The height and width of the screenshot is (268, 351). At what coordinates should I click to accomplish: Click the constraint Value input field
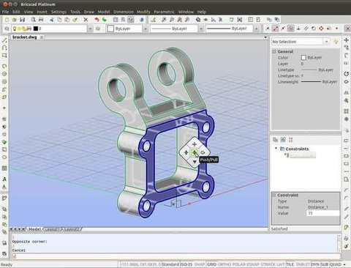click(x=322, y=213)
